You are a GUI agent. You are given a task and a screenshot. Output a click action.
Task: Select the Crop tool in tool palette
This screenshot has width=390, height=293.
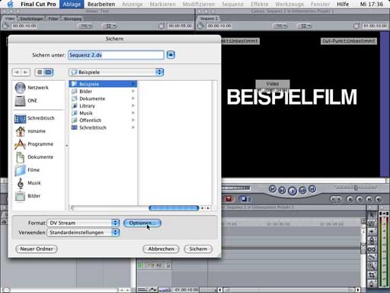pyautogui.click(x=372, y=275)
